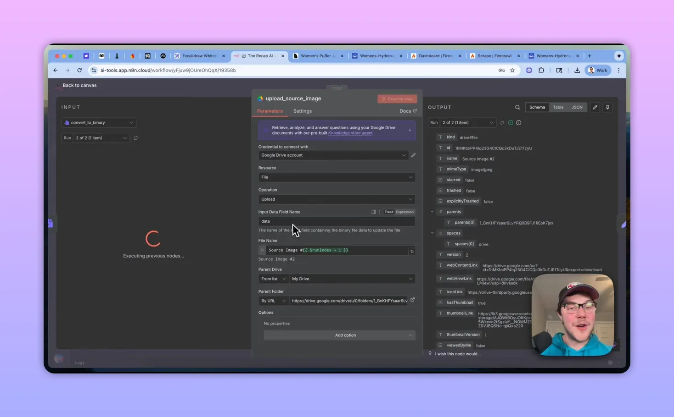Click the INPUT panel link-run icon

pos(135,138)
